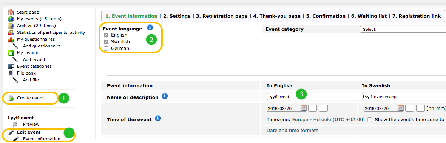
Task: Open calendar picker for English event date
Action: (304, 108)
